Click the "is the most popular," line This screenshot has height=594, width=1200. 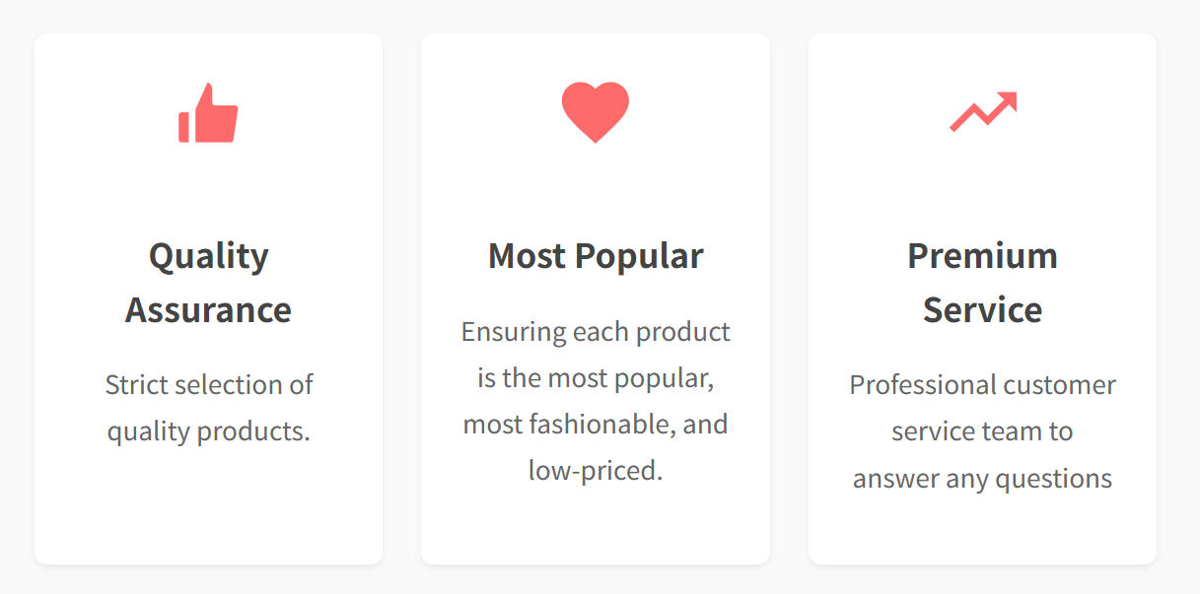596,378
